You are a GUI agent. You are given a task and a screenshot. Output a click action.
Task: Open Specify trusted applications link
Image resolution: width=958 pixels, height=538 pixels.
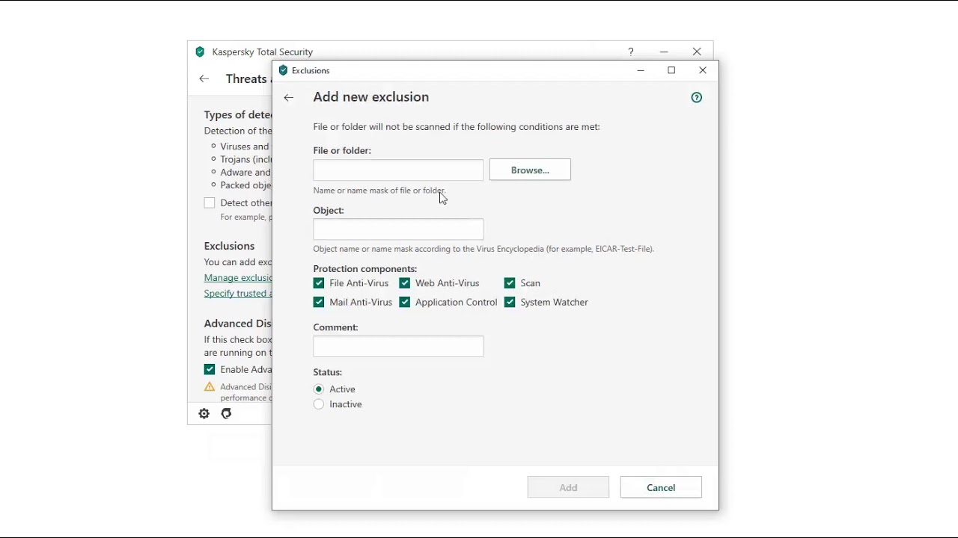[238, 294]
